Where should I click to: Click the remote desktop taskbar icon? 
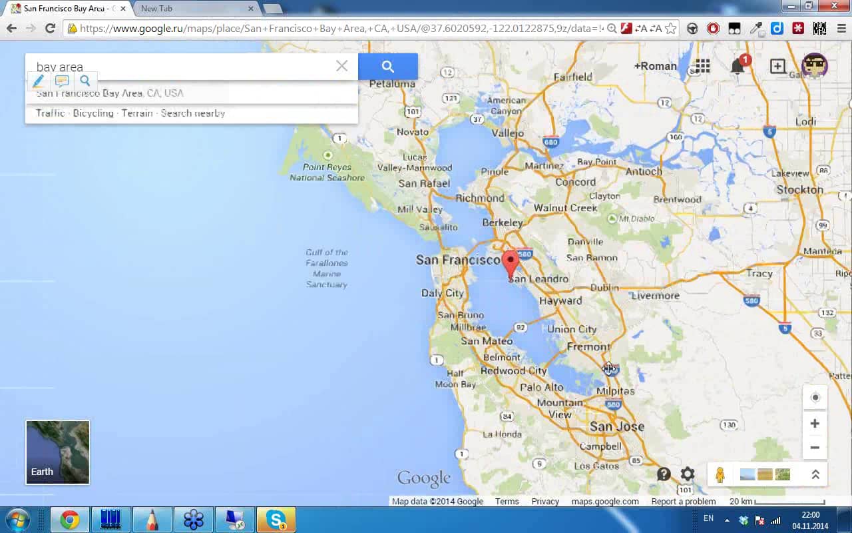click(234, 520)
